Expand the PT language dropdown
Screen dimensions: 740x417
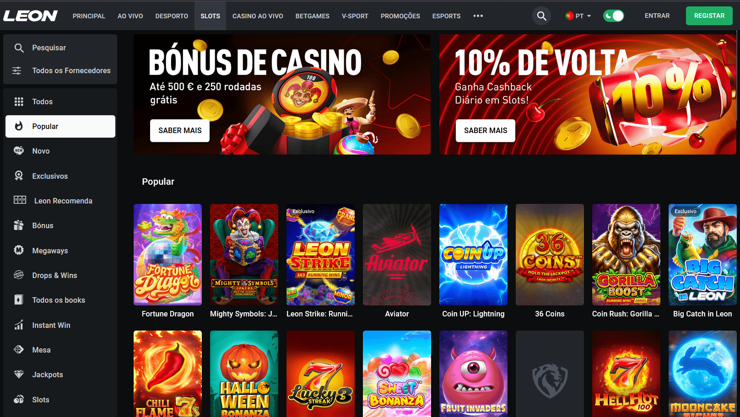(578, 16)
